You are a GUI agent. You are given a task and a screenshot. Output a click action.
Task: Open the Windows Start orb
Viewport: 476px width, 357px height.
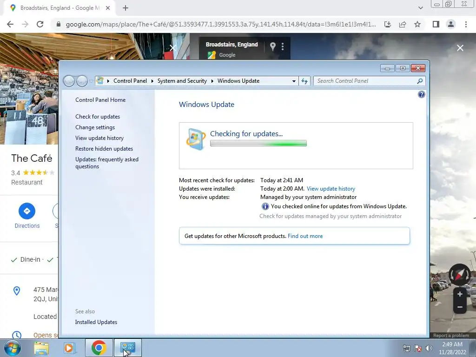pyautogui.click(x=12, y=348)
